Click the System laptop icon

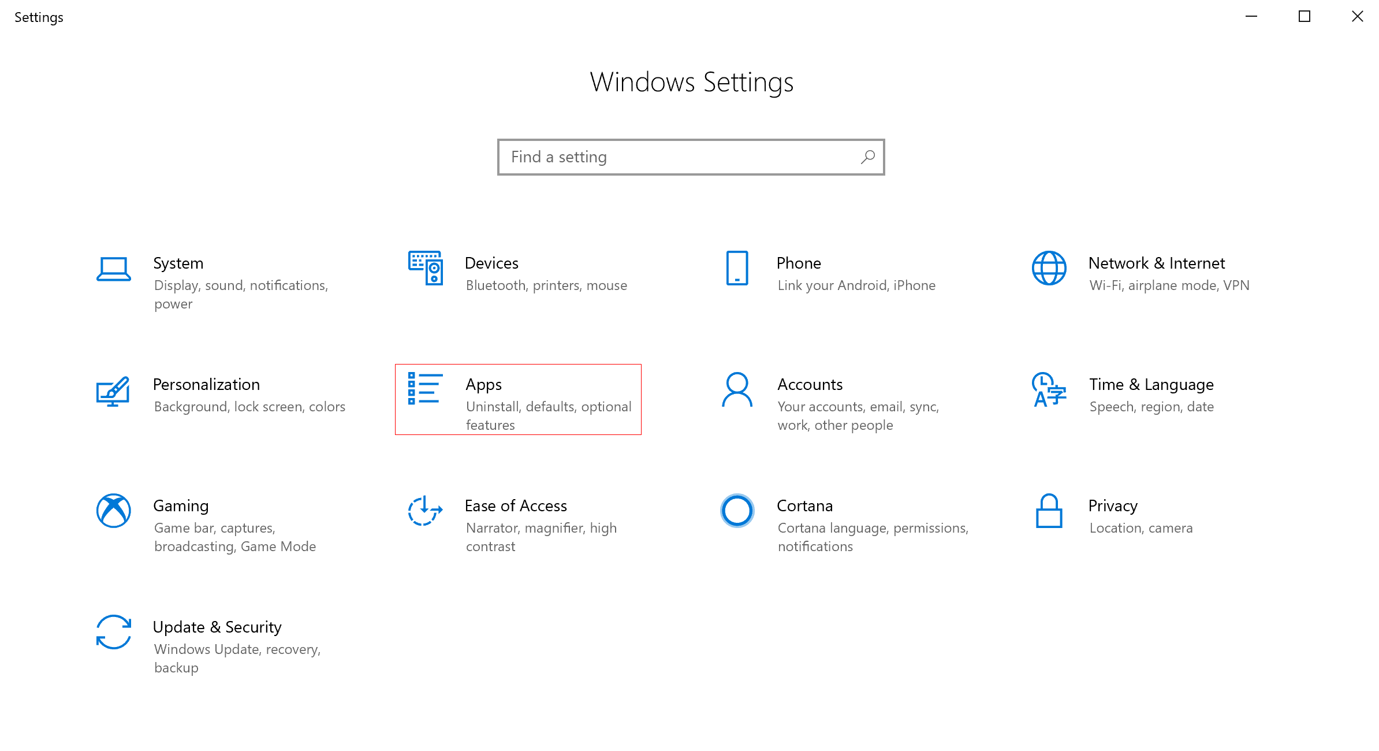coord(113,269)
